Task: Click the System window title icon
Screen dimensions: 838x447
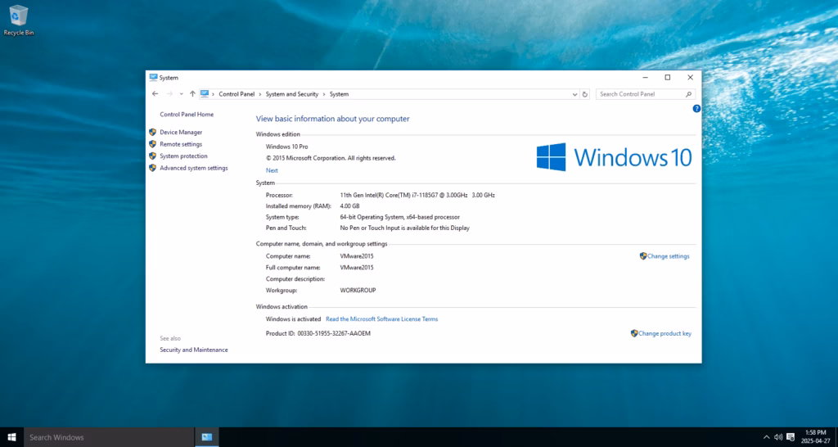Action: coord(153,78)
